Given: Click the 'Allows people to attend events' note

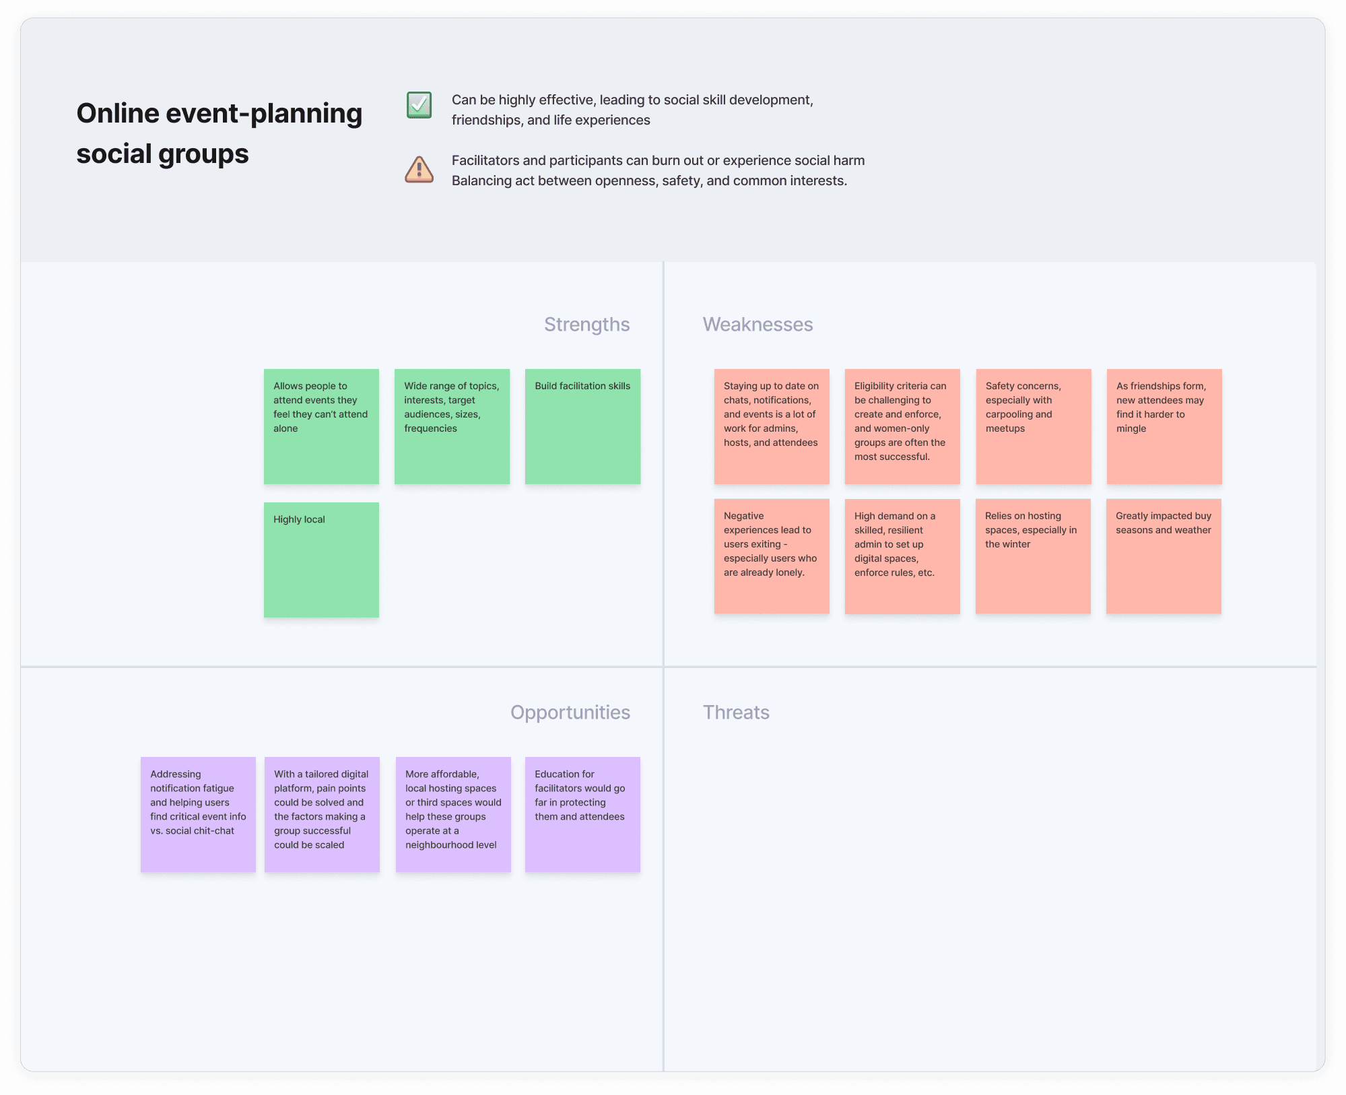Looking at the screenshot, I should [321, 426].
